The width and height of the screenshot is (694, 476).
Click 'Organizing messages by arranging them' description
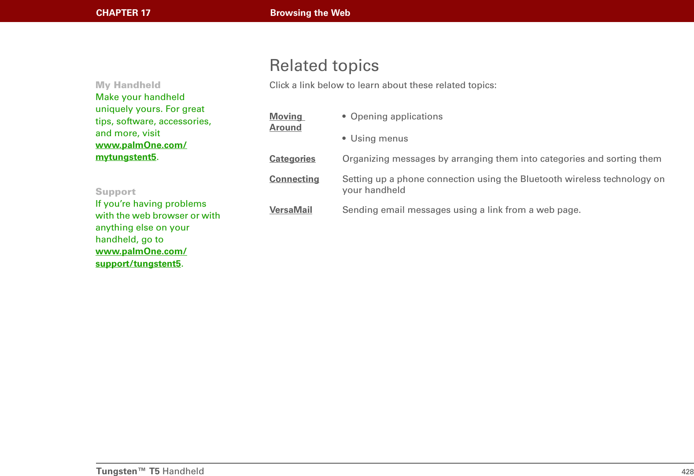click(502, 159)
